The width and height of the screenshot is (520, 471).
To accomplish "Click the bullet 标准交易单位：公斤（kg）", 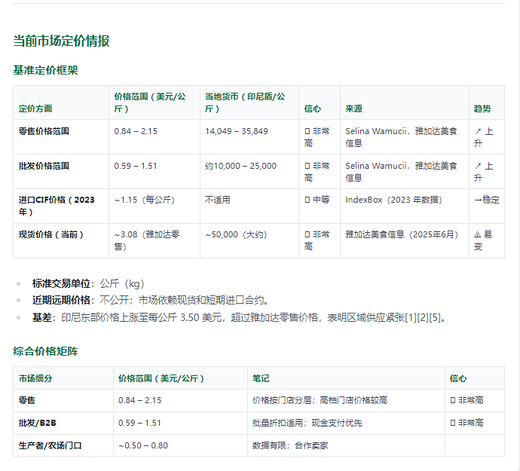I will [88, 284].
